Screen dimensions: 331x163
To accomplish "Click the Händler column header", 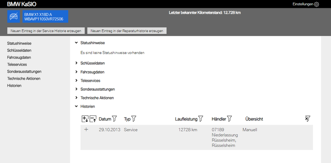I will [x=219, y=119].
